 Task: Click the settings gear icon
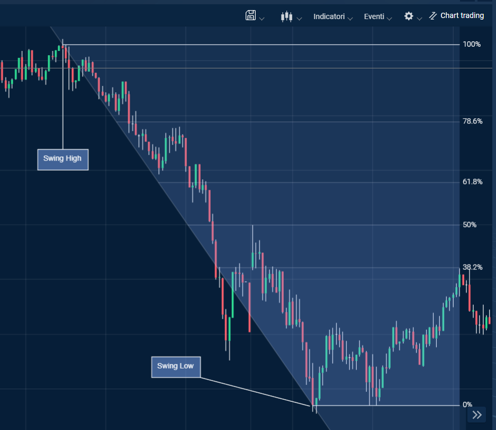pos(409,16)
